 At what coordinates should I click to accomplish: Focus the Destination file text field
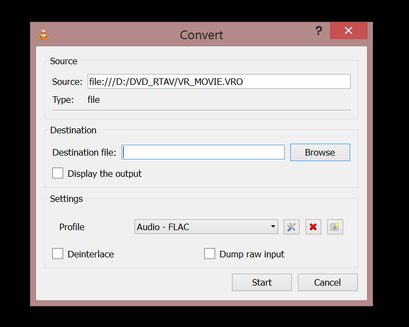pos(203,152)
